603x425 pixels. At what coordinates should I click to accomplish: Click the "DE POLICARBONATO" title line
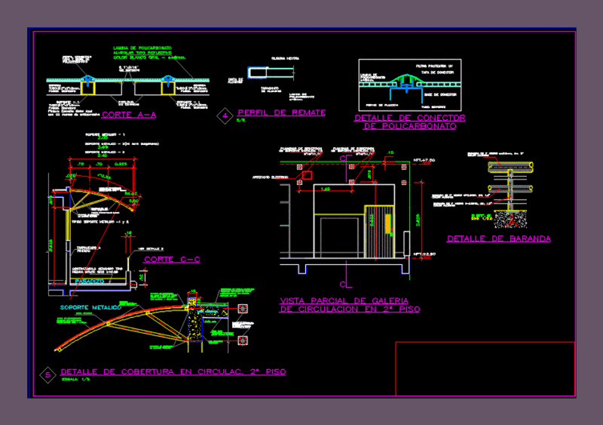pyautogui.click(x=410, y=126)
